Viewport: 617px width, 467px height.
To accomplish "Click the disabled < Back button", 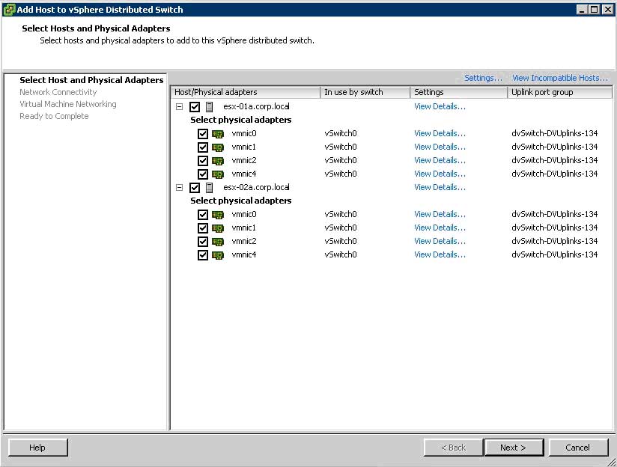I will click(x=453, y=448).
